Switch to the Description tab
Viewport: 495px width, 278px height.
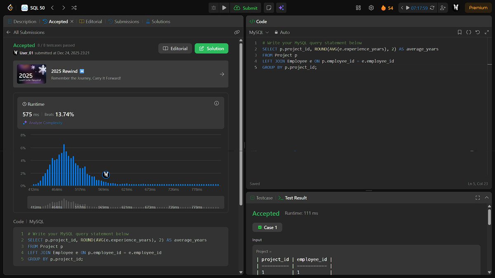(x=22, y=21)
